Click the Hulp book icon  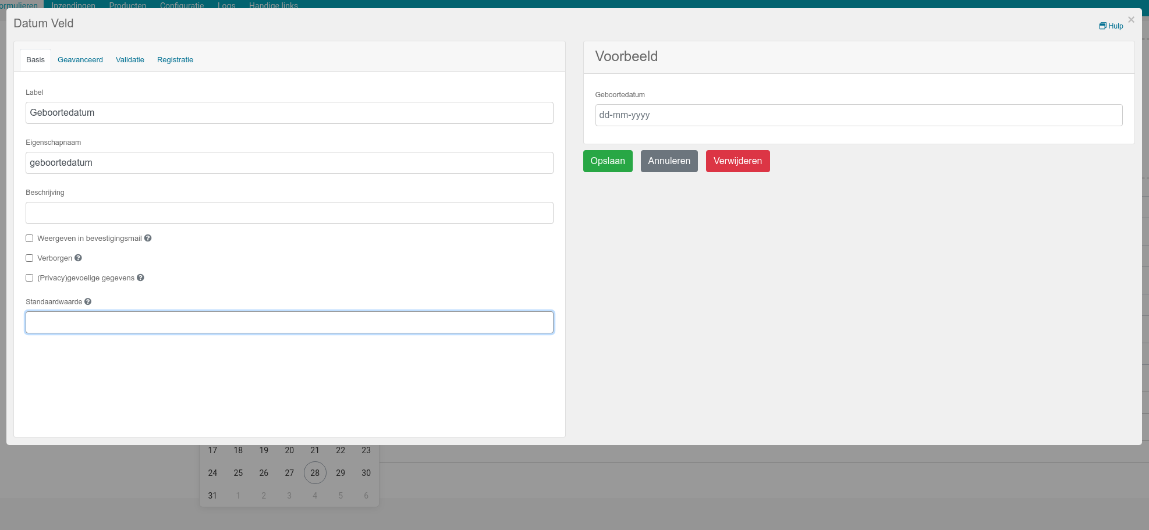(1102, 26)
